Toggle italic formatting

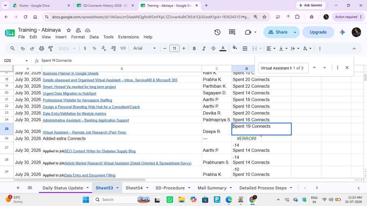point(204,49)
